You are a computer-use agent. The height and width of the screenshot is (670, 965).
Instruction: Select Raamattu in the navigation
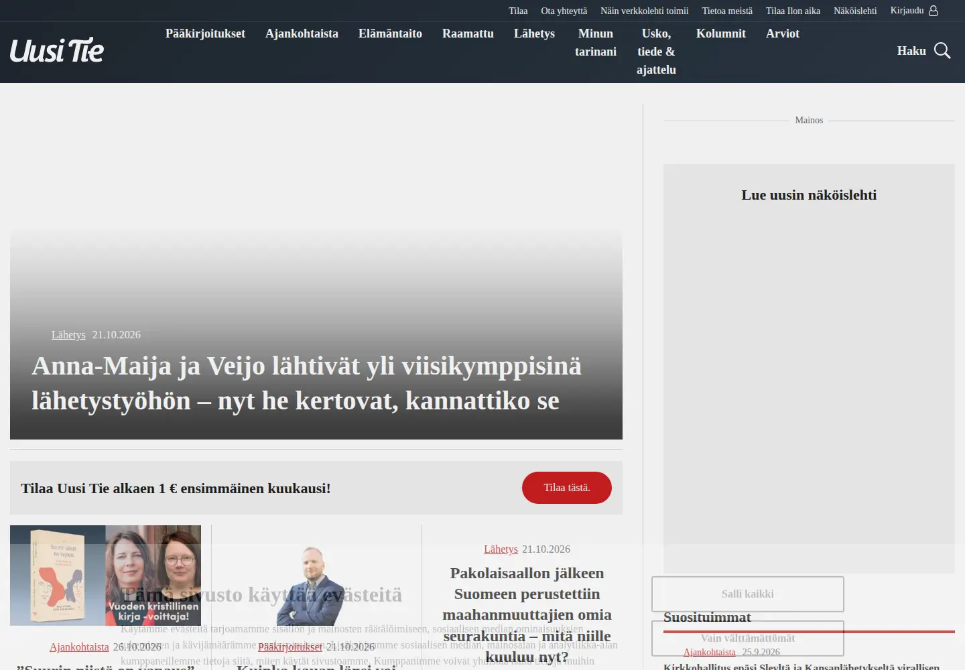coord(468,33)
